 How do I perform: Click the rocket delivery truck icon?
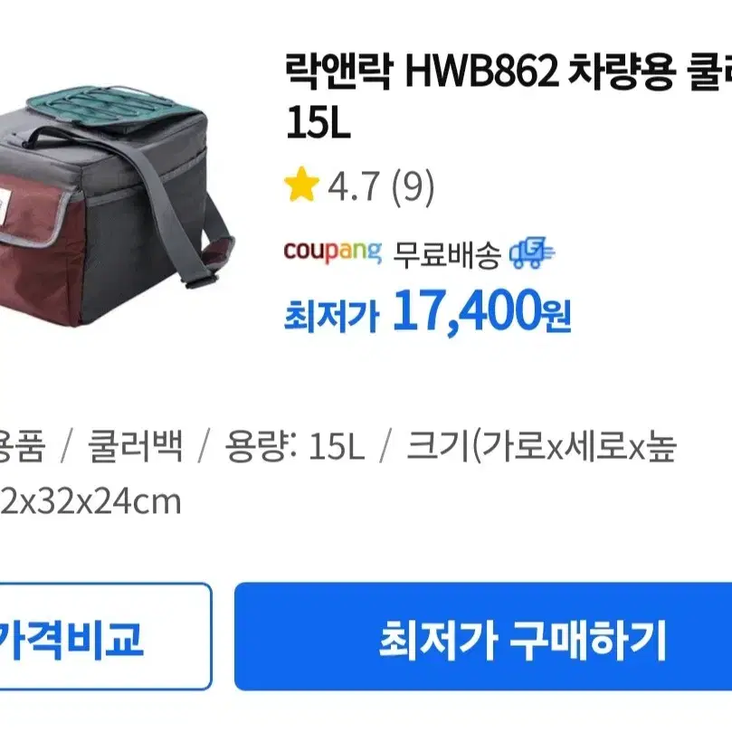(532, 253)
